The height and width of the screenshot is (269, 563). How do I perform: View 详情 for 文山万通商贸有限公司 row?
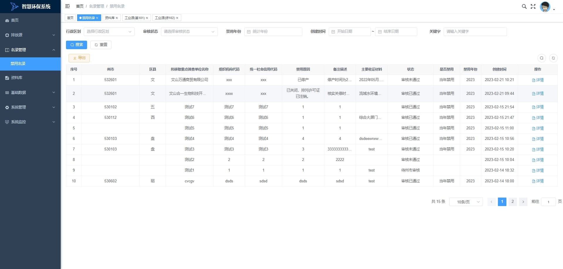(x=538, y=80)
